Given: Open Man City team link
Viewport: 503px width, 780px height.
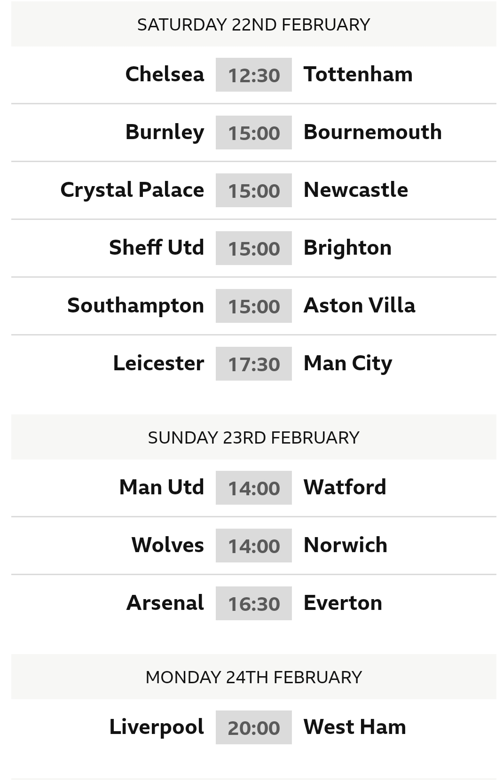Looking at the screenshot, I should [x=348, y=363].
